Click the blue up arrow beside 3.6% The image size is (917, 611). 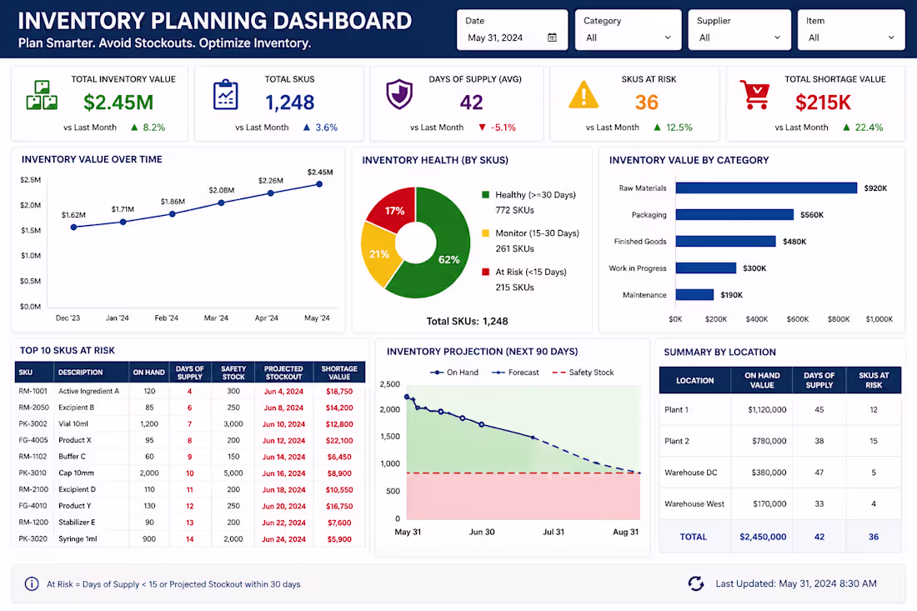coord(307,127)
